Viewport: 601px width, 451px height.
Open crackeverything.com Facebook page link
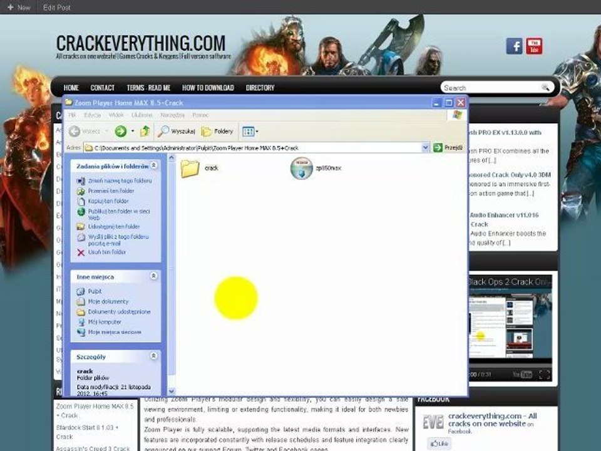pyautogui.click(x=492, y=420)
